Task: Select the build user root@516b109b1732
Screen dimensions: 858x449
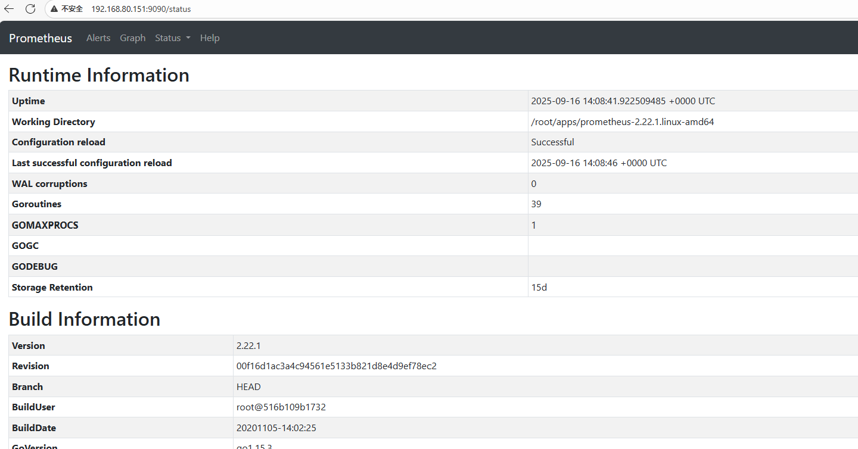Action: [x=281, y=407]
